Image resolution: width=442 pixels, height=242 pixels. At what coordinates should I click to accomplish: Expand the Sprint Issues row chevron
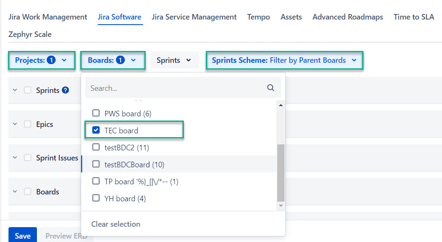coord(15,158)
